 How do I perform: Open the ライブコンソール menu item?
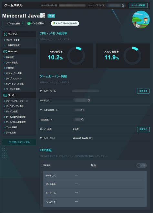[13, 79]
